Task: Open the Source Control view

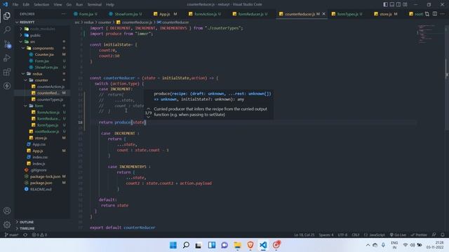Action: tap(7, 44)
